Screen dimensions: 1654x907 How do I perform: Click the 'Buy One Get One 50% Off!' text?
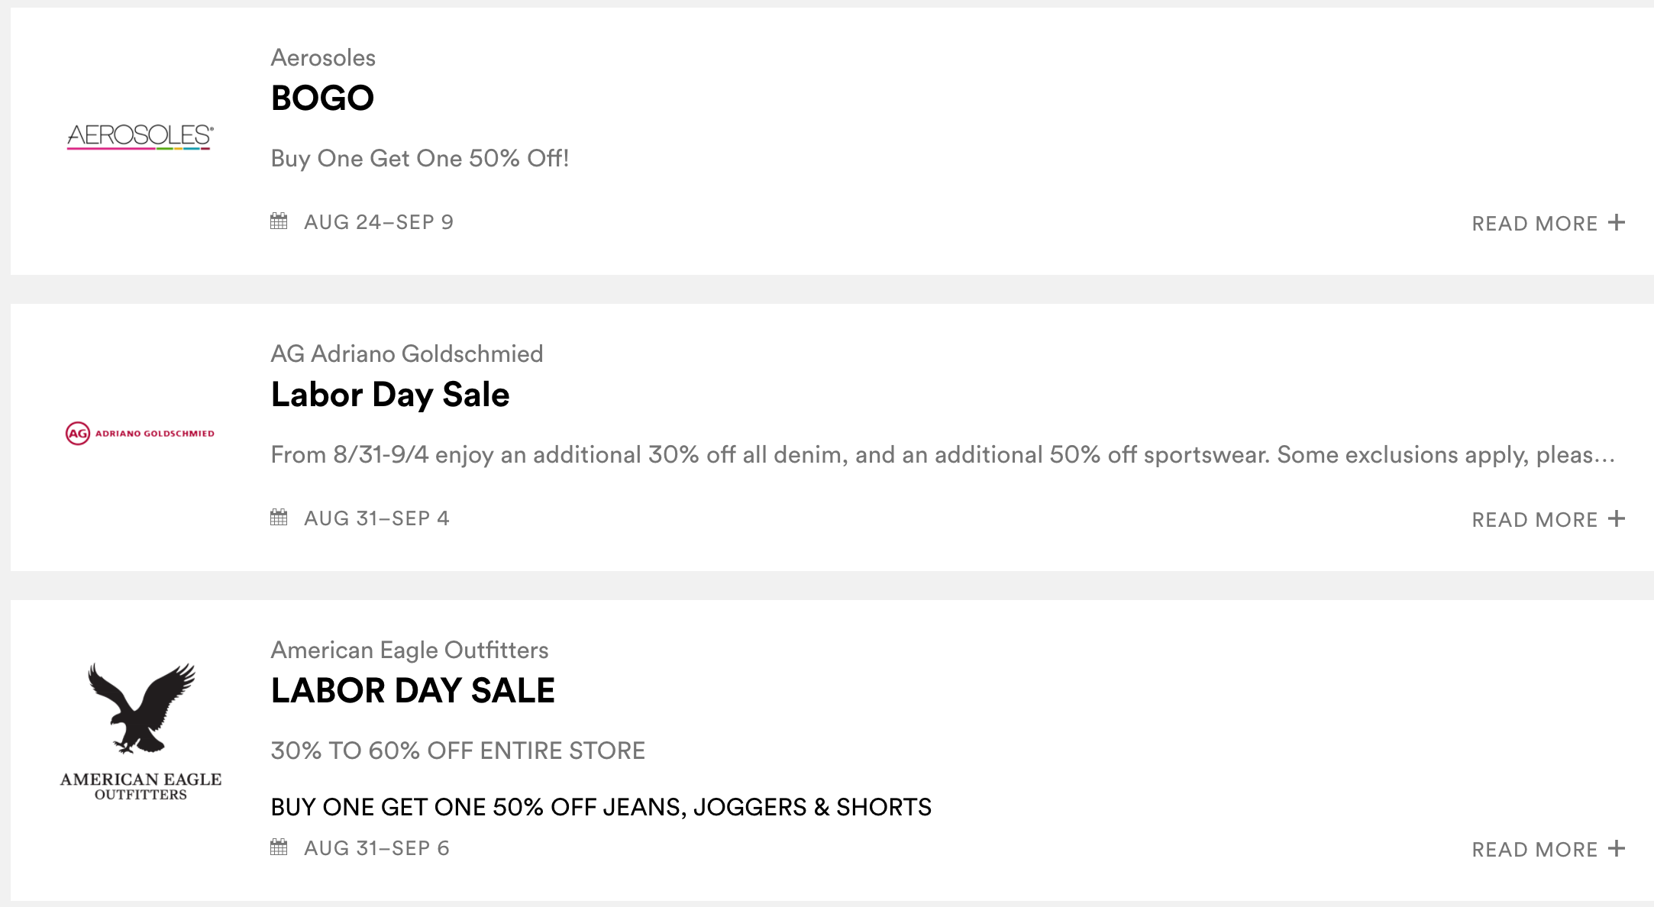(x=419, y=159)
